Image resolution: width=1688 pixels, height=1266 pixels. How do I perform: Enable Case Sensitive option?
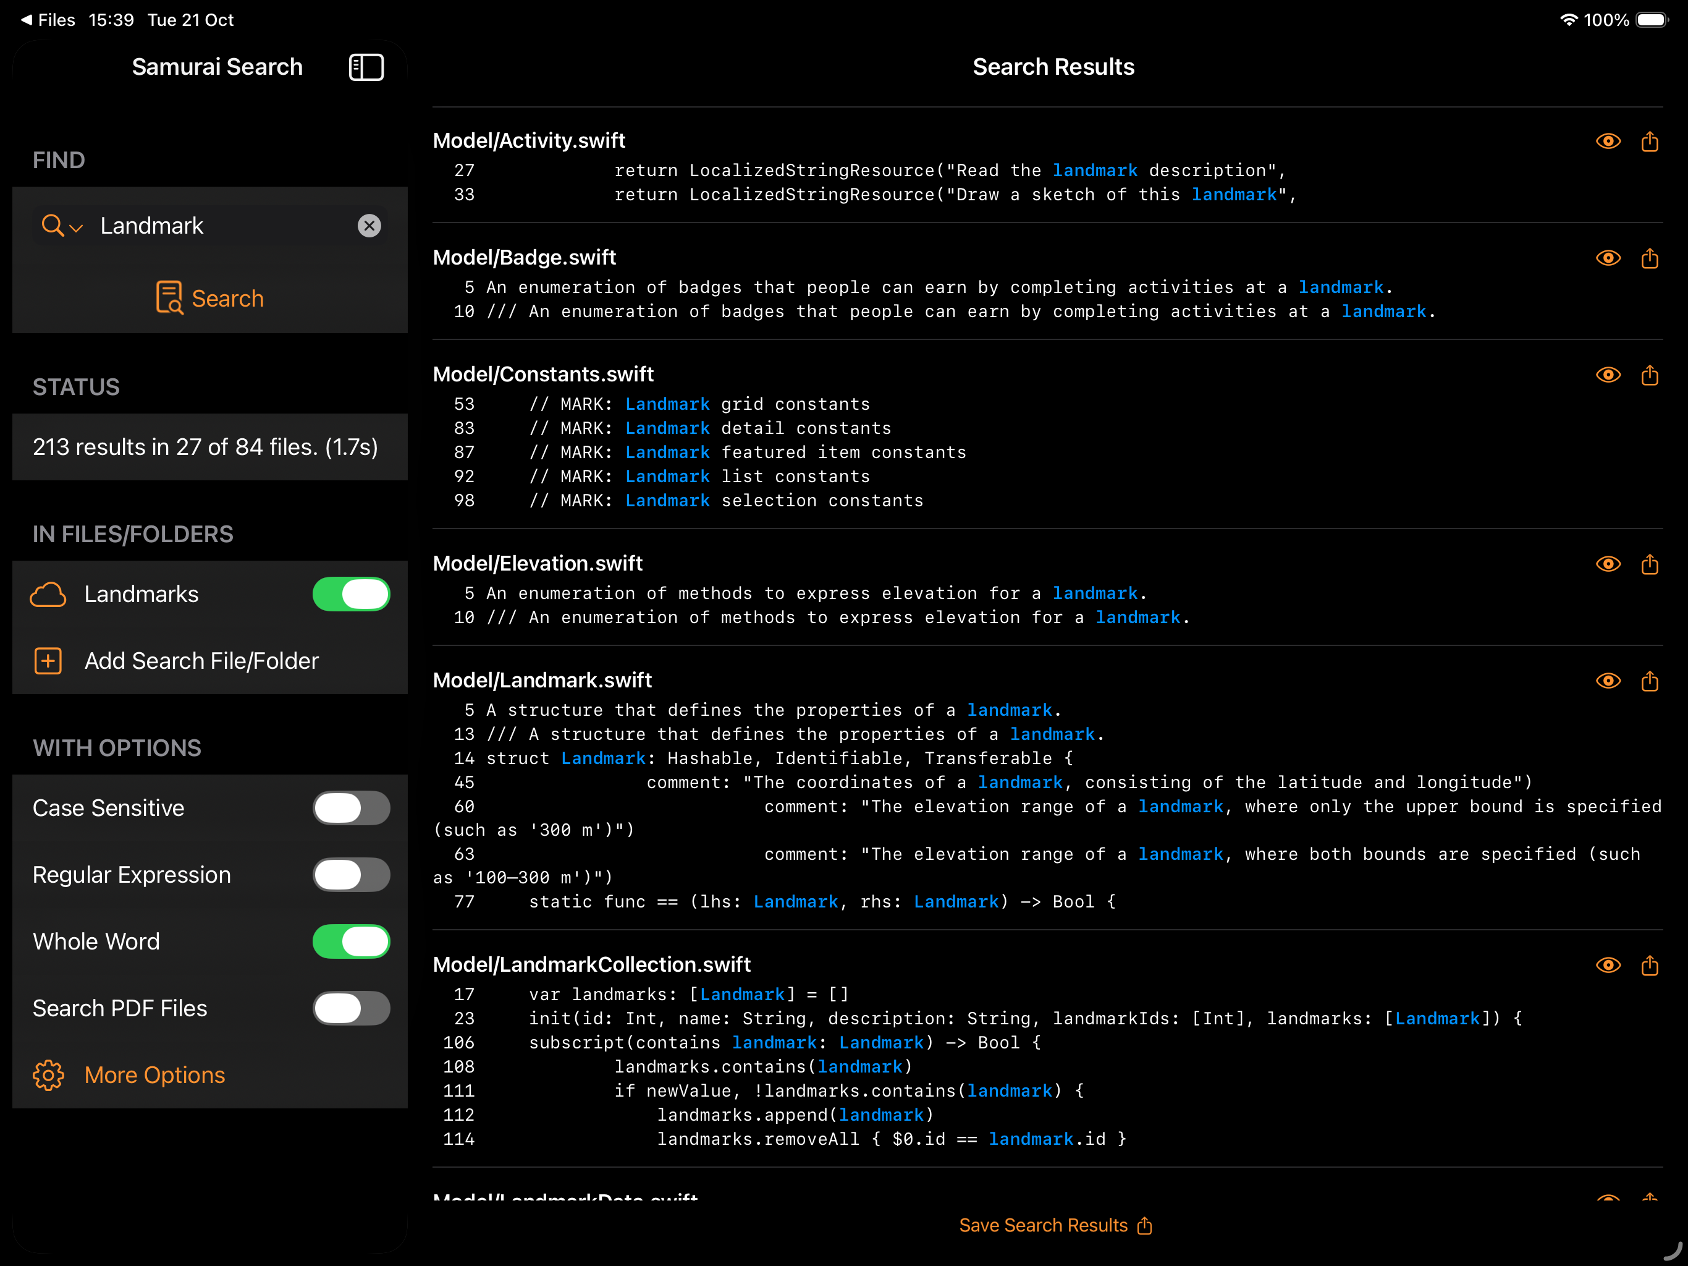tap(351, 808)
